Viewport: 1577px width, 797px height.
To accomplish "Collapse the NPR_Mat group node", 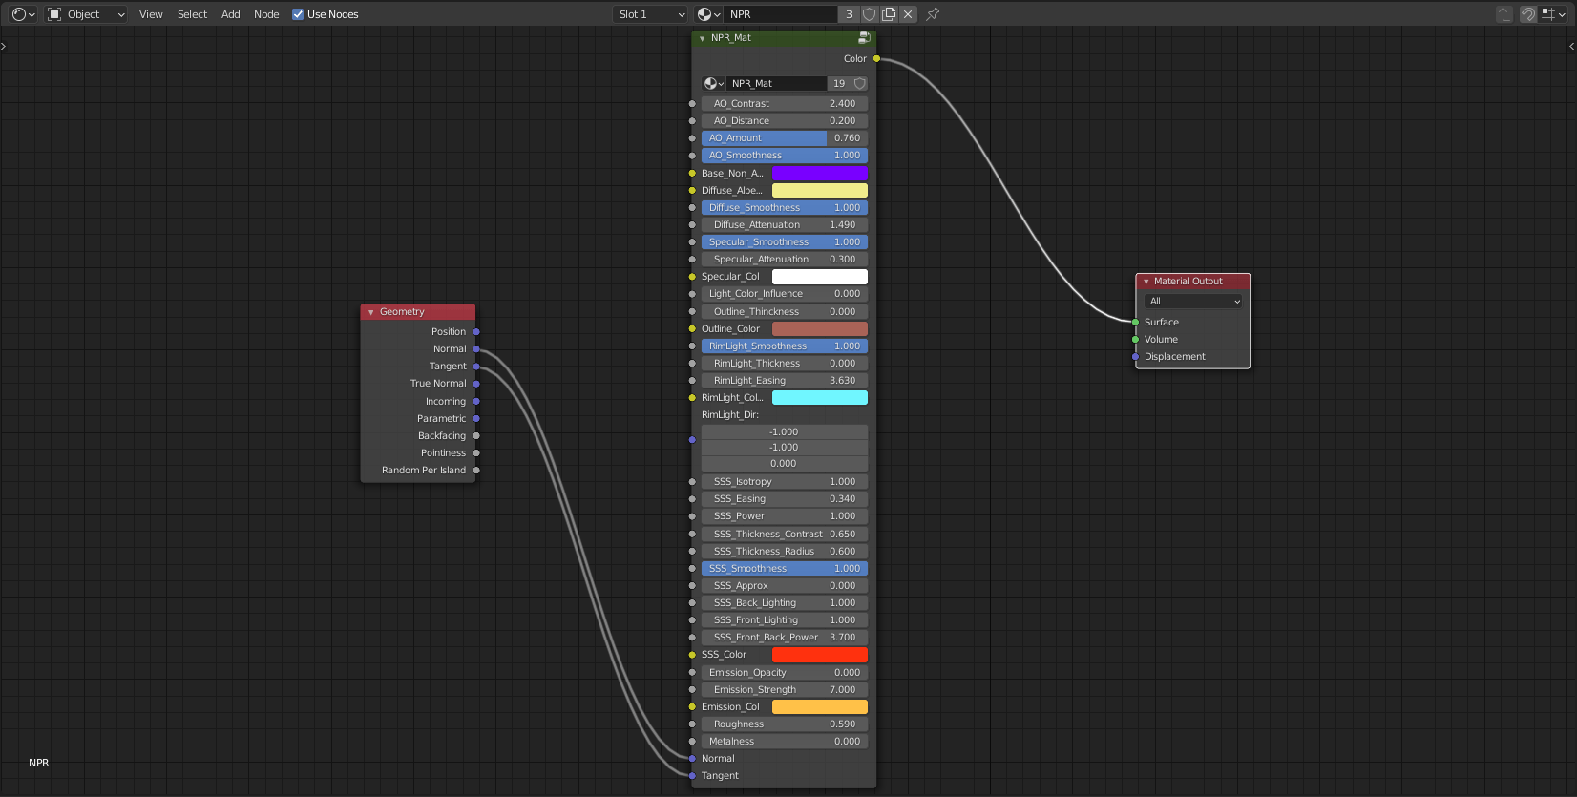I will [702, 39].
